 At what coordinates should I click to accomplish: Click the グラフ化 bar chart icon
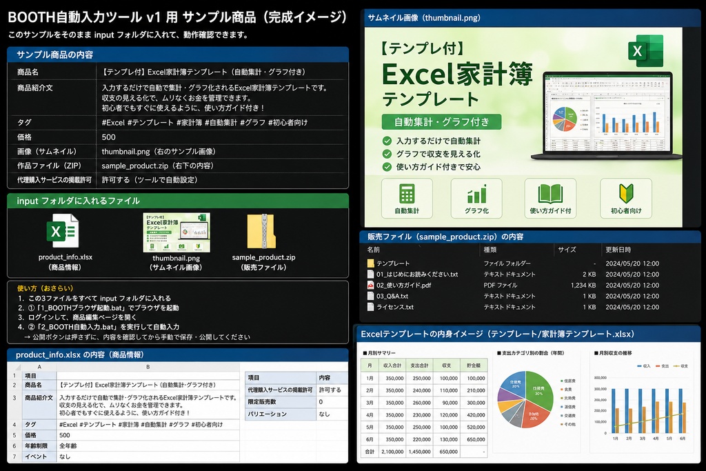tap(476, 194)
